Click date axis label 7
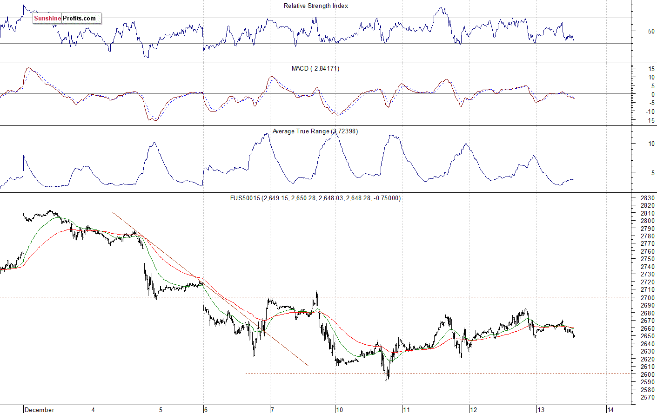Image resolution: width=657 pixels, height=413 pixels. click(272, 410)
